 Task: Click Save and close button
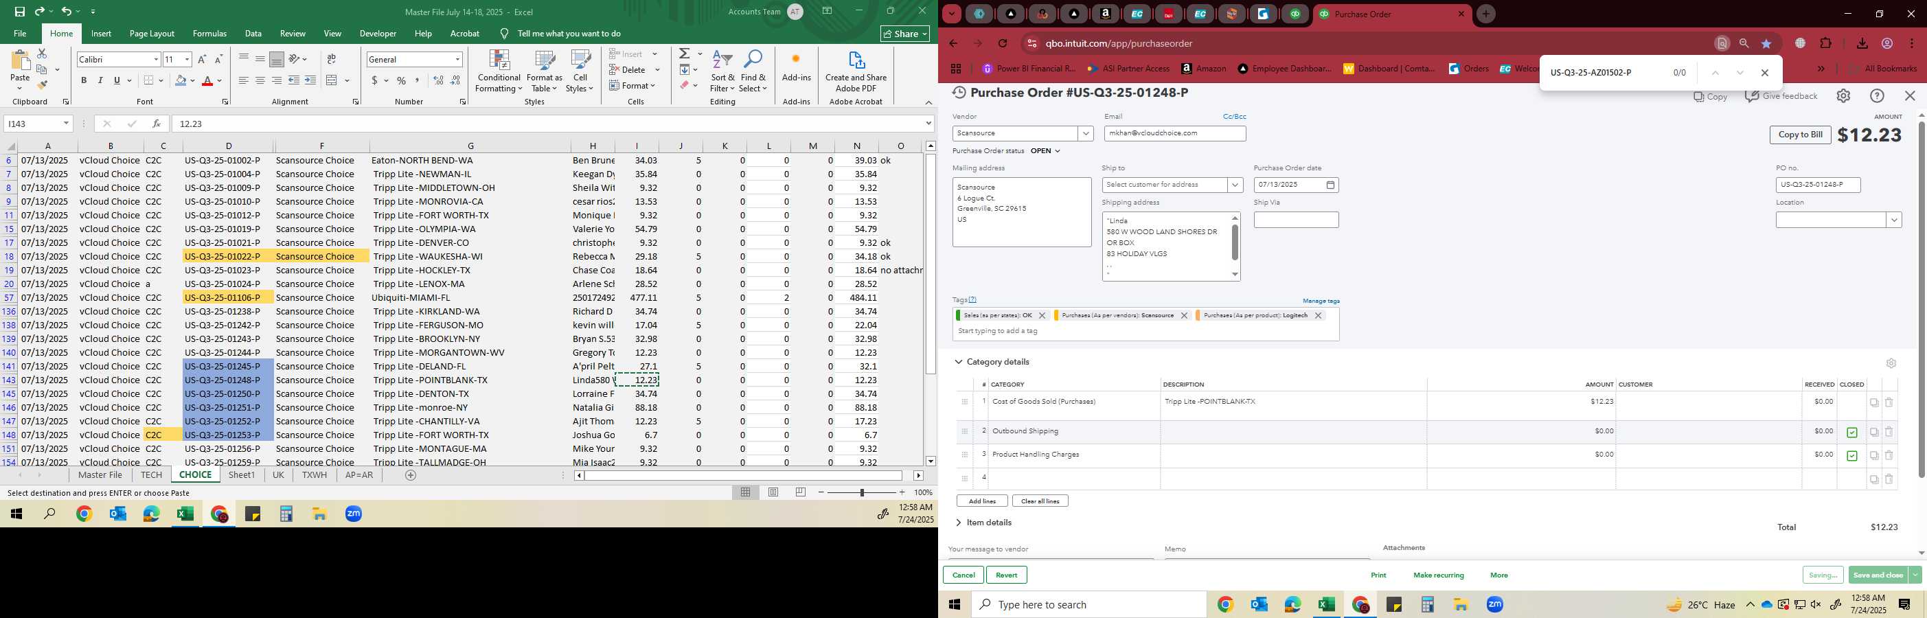1878,575
